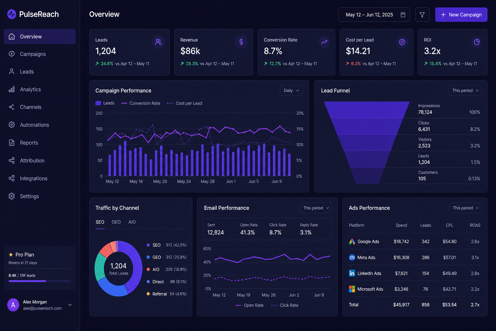
Task: Open the May 12 – Jun 12 date picker
Action: 374,15
